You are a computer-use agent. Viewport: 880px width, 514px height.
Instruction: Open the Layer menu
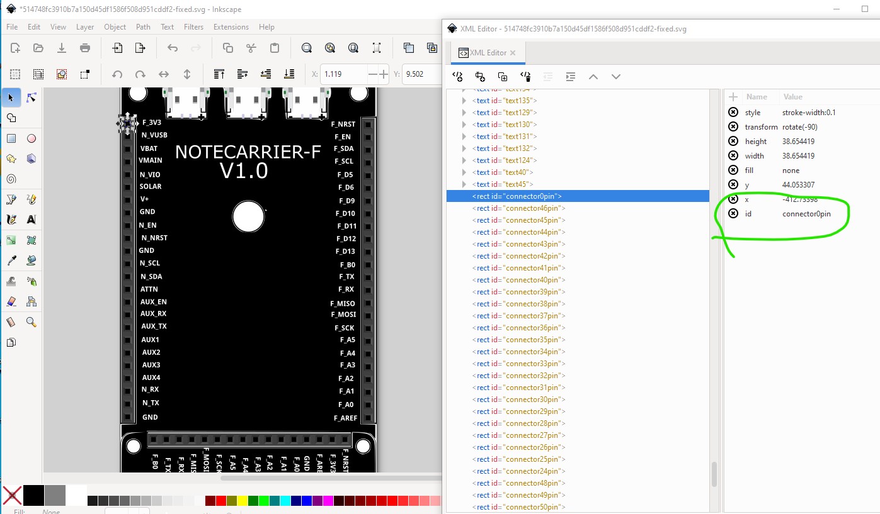[x=85, y=27]
